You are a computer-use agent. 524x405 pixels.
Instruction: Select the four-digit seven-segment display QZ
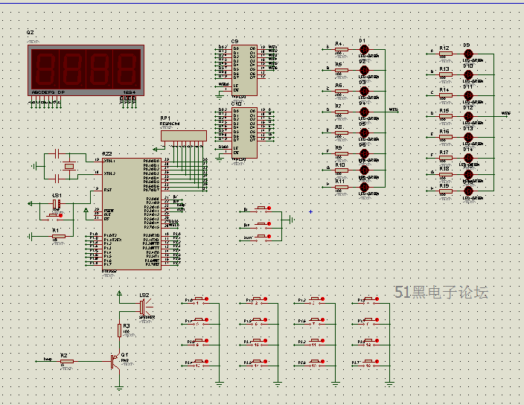86,70
